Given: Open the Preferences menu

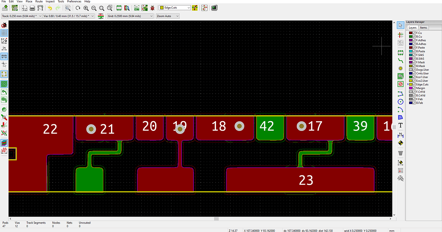Looking at the screenshot, I should [74, 1].
